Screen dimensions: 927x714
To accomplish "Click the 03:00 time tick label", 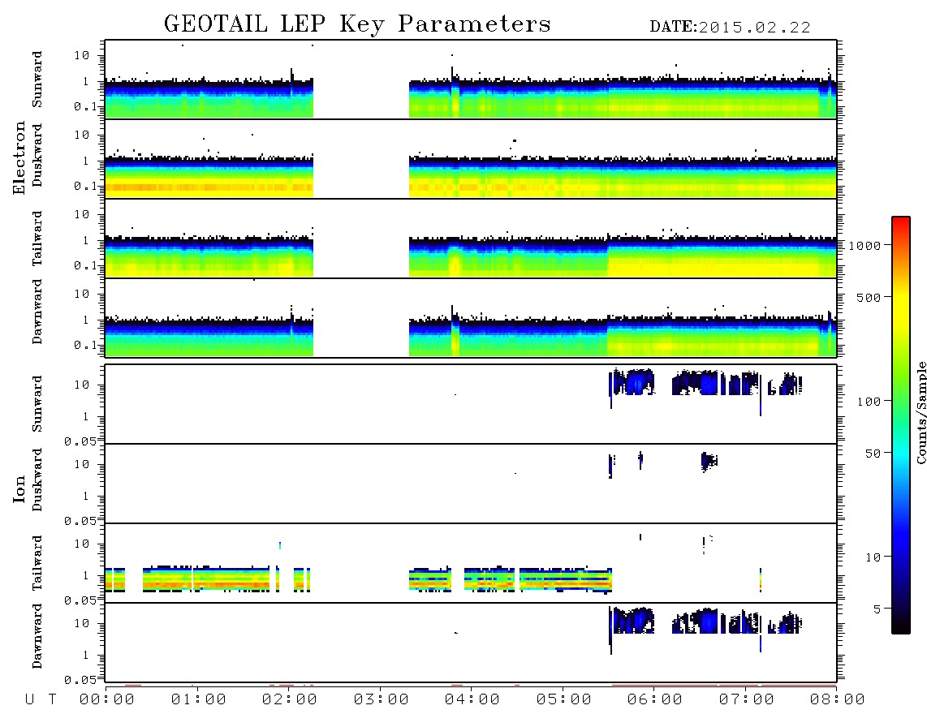I will 382,699.
